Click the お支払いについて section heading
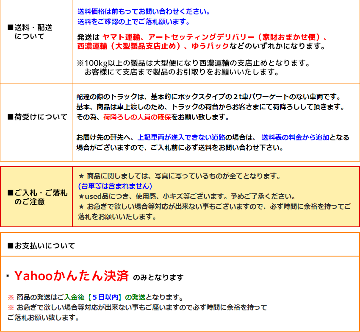This screenshot has height=332, width=360. [x=41, y=246]
